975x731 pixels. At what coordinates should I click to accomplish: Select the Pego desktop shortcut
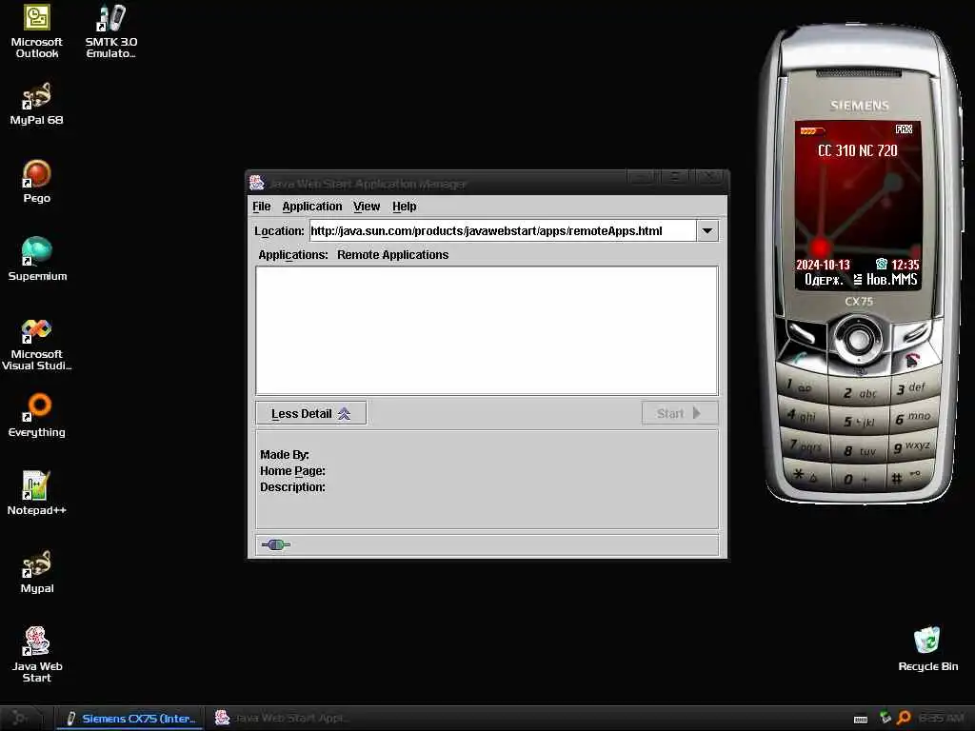coord(37,182)
